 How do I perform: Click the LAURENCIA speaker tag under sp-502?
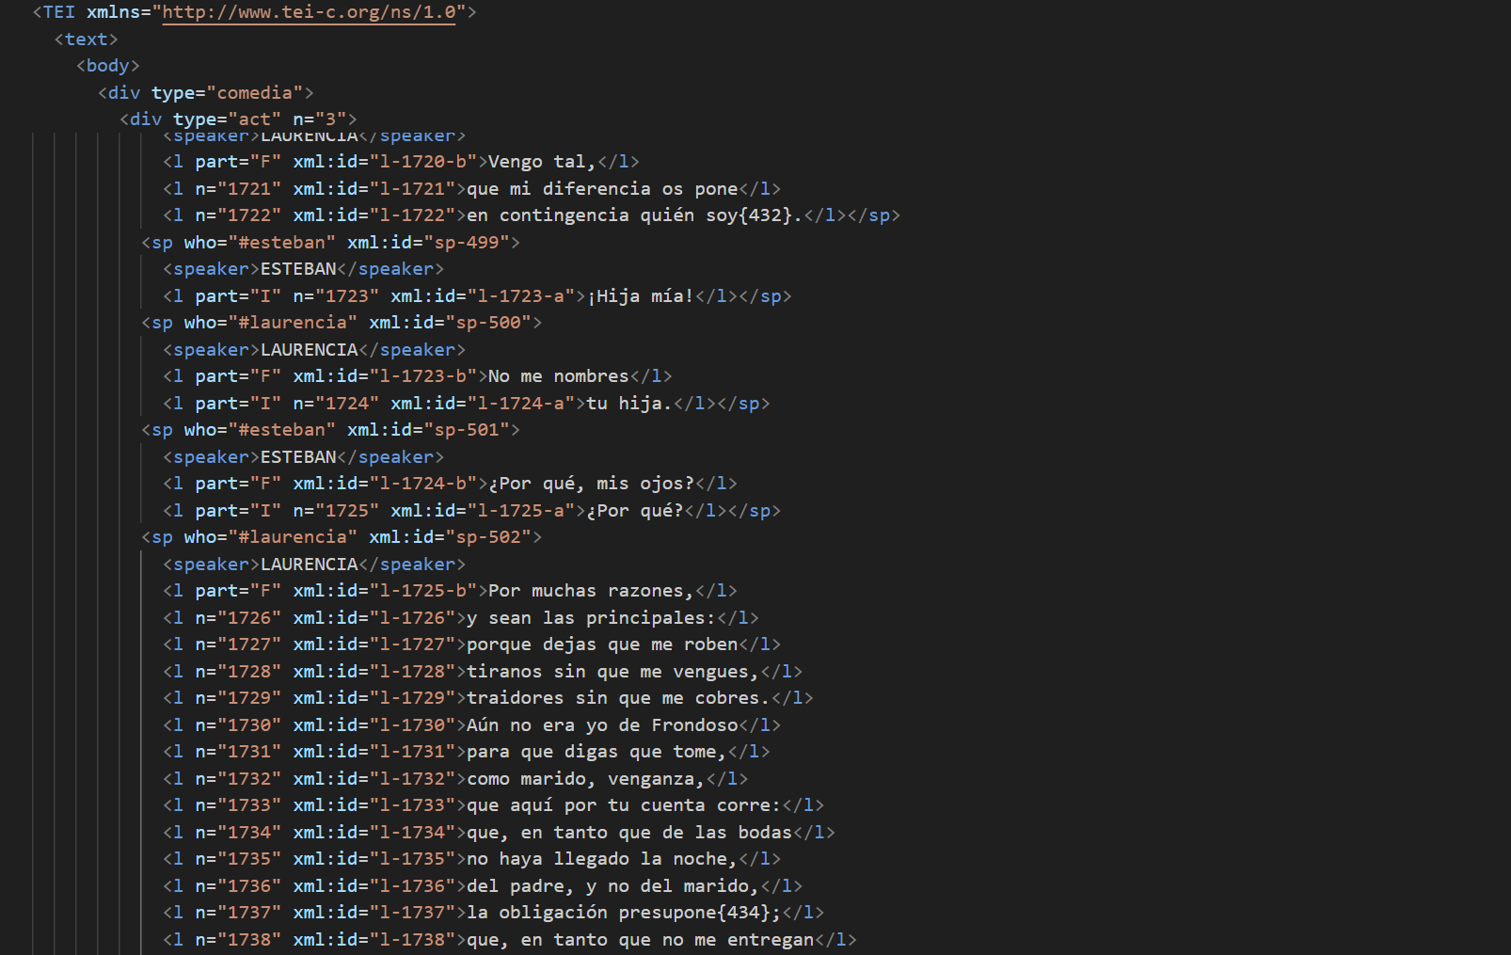coord(314,565)
